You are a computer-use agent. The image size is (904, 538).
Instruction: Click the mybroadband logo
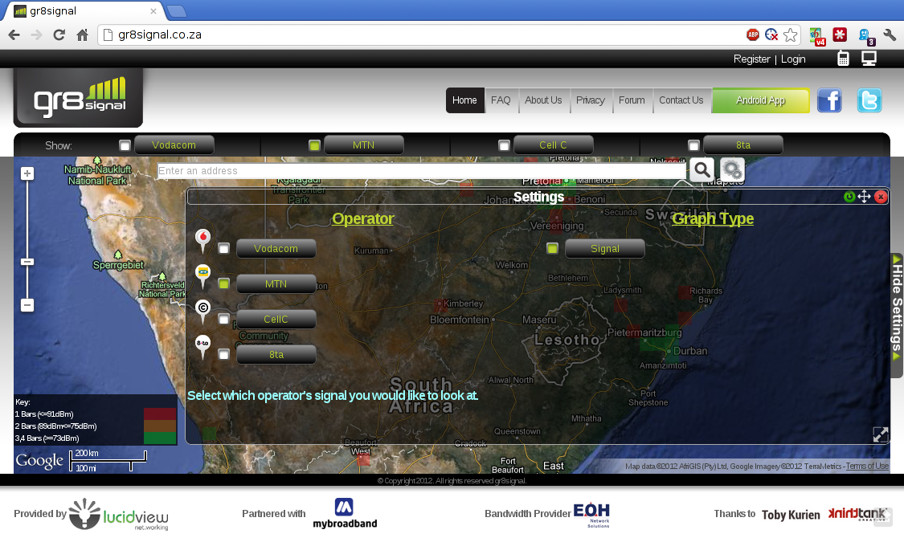click(345, 513)
